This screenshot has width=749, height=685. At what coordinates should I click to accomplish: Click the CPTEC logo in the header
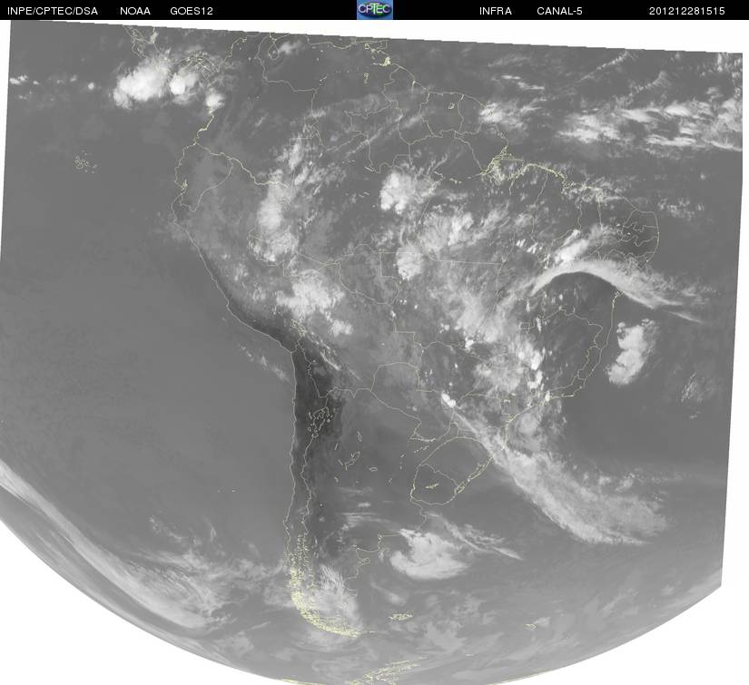[374, 10]
